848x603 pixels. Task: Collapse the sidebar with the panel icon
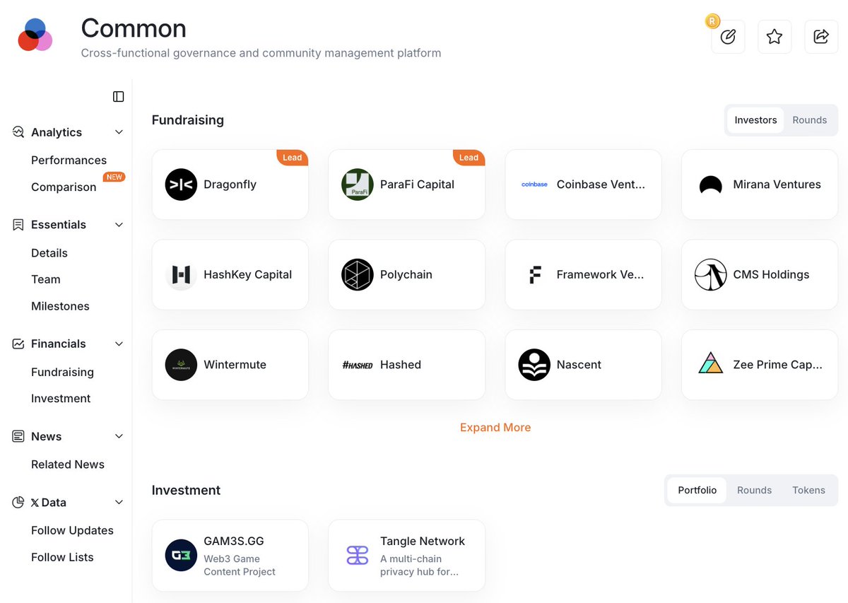tap(119, 97)
